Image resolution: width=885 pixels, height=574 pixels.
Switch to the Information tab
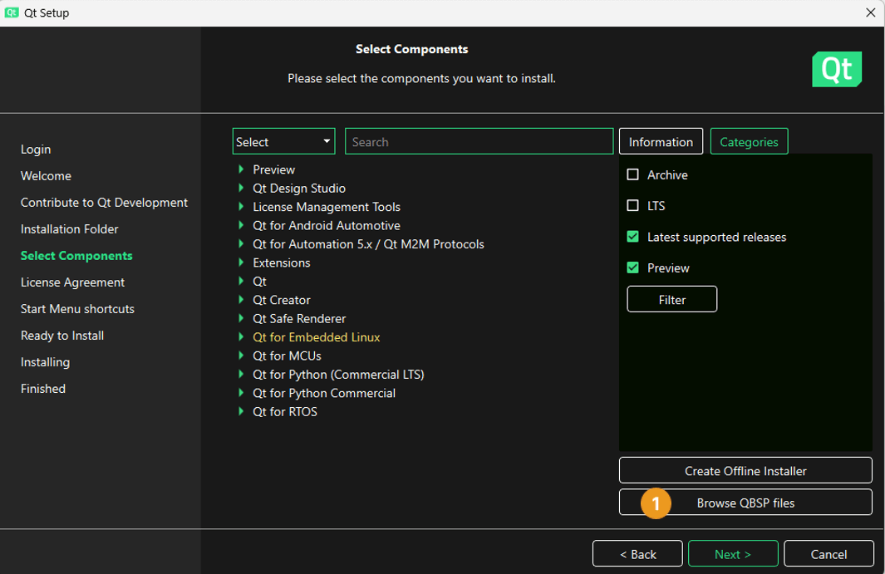pyautogui.click(x=661, y=141)
